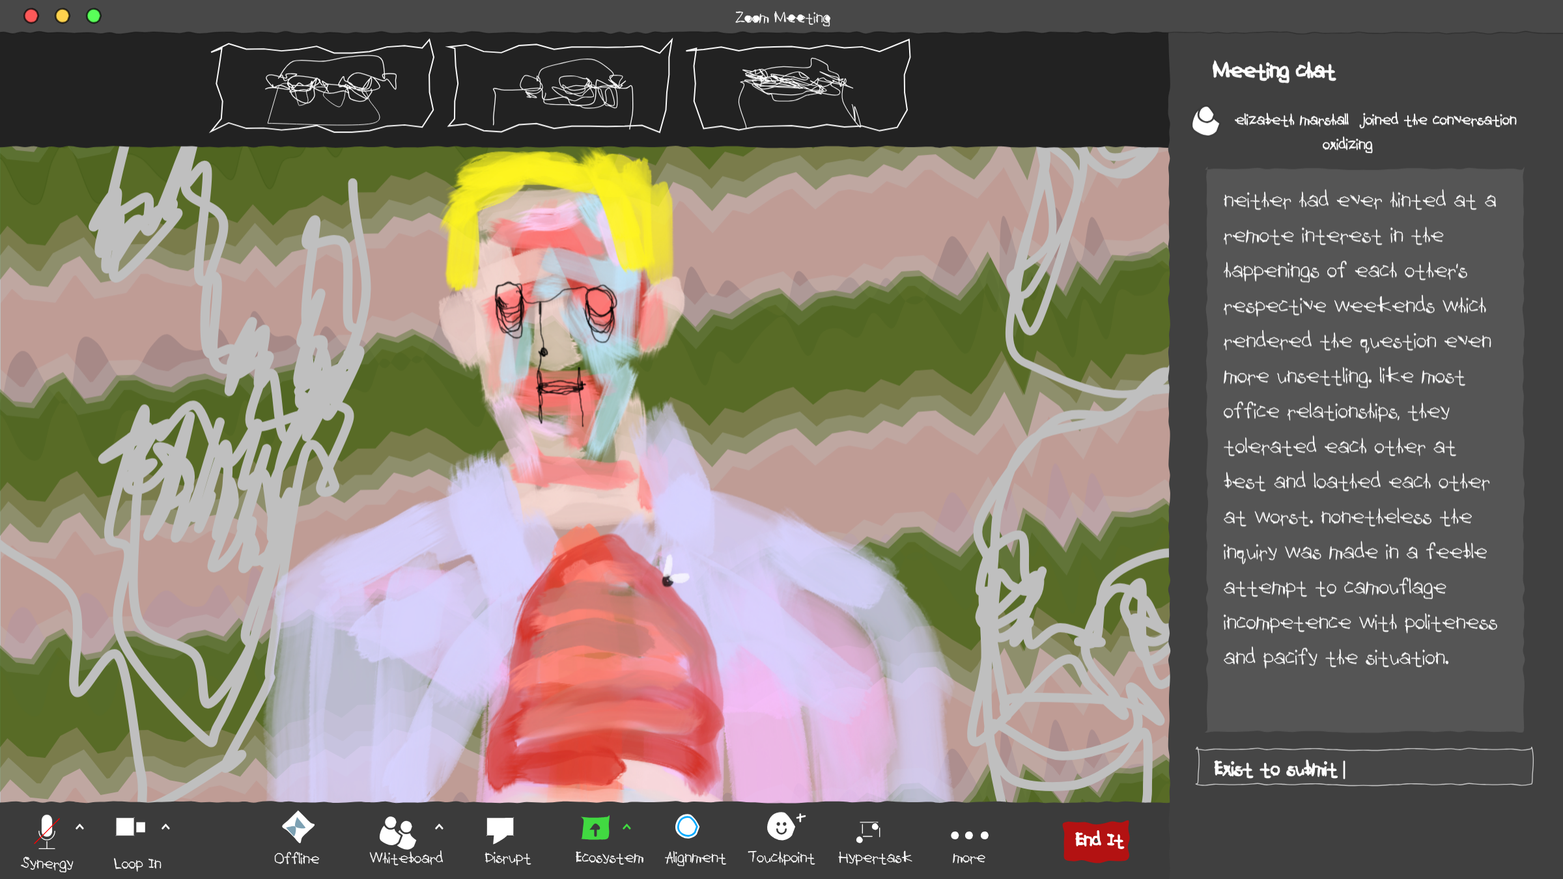Select the first participant thumbnail

coord(322,87)
